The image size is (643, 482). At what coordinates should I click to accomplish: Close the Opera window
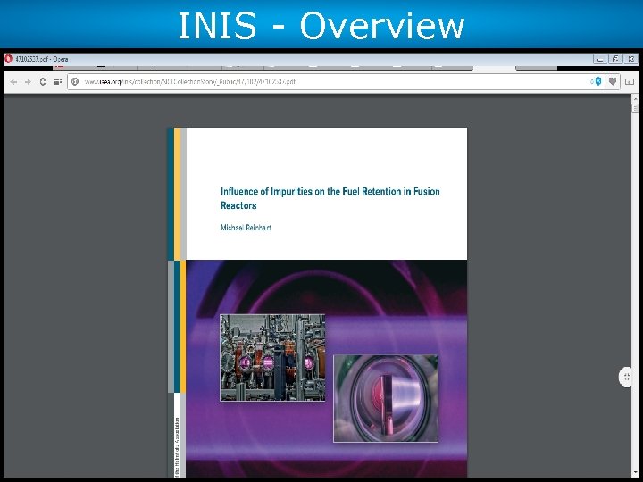click(631, 59)
